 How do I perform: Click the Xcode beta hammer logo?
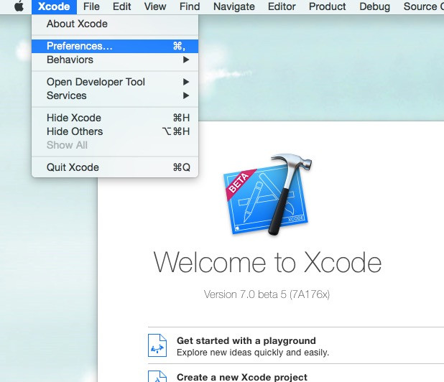pyautogui.click(x=267, y=195)
